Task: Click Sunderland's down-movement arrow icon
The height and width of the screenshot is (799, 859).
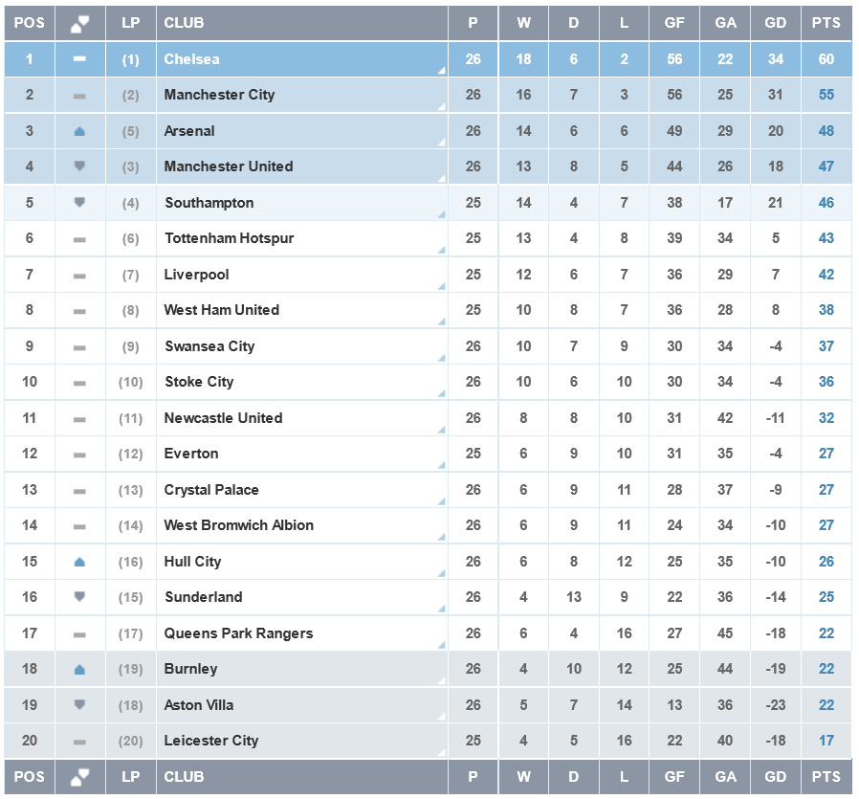Action: point(79,597)
